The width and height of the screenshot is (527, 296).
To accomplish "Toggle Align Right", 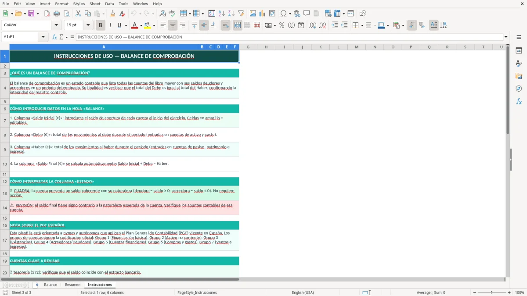I will coord(182,25).
